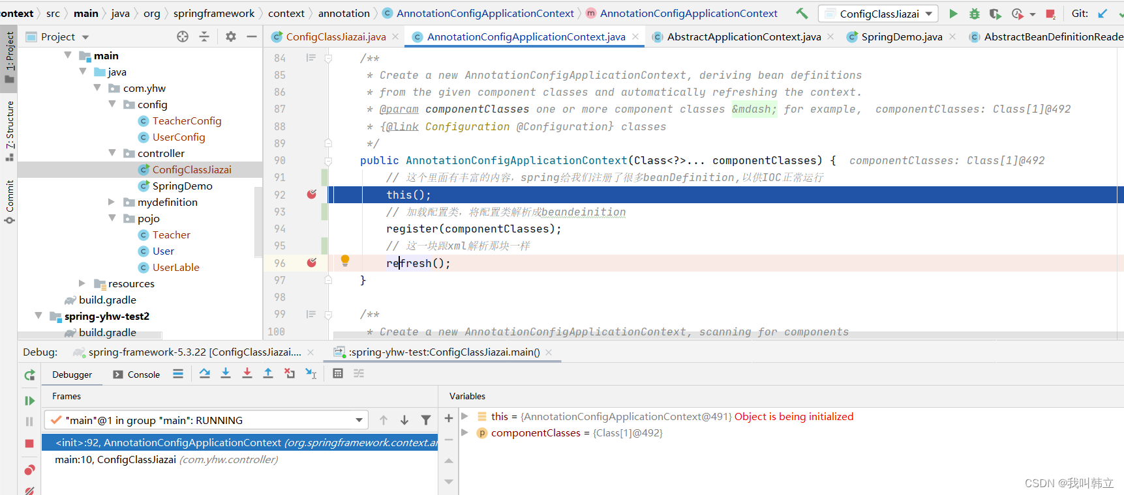Image resolution: width=1124 pixels, height=495 pixels.
Task: Rerun the debug session
Action: coord(29,375)
